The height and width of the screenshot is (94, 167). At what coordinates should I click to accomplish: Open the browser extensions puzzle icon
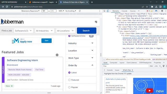[152, 7]
